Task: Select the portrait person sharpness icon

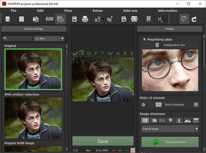Action: pos(179,120)
